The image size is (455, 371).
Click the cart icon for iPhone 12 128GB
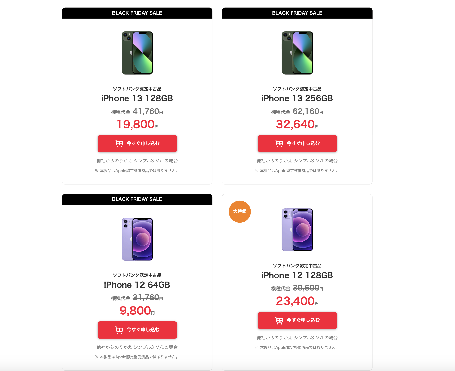coord(279,320)
